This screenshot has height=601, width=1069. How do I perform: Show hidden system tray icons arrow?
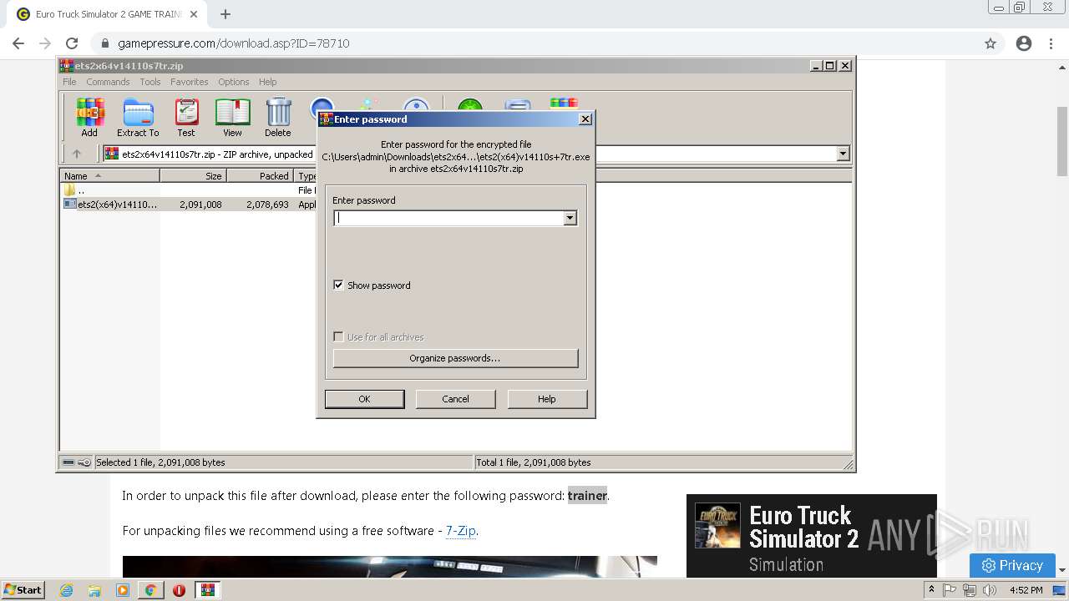pyautogui.click(x=931, y=590)
